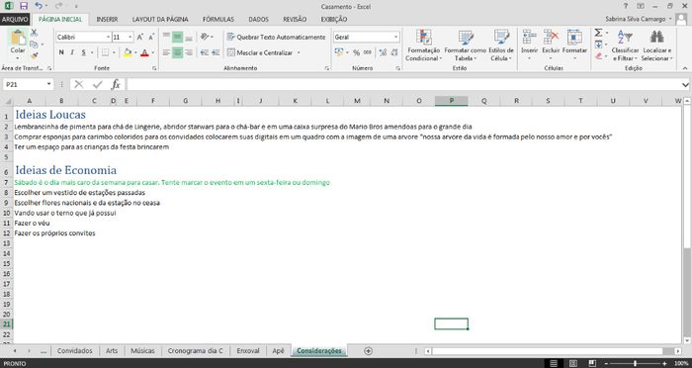The width and height of the screenshot is (692, 368).
Task: Open Fonte dialog launcher
Action: pyautogui.click(x=154, y=68)
